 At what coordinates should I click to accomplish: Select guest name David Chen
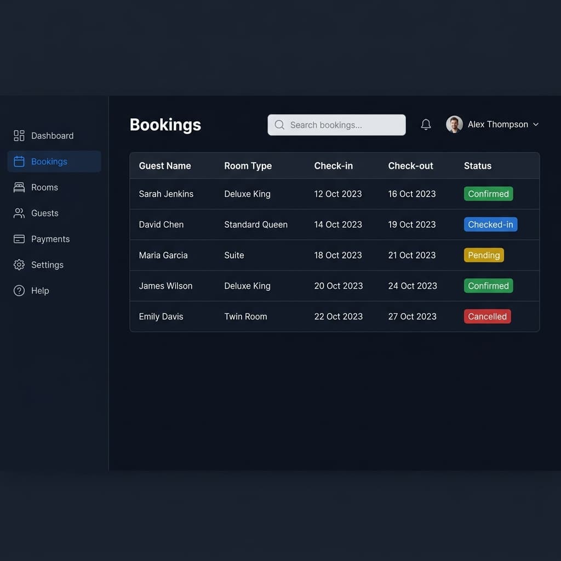point(162,224)
